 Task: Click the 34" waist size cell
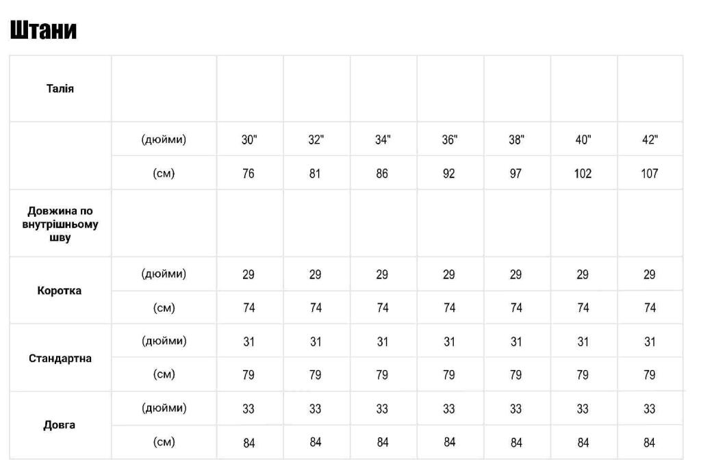(383, 140)
